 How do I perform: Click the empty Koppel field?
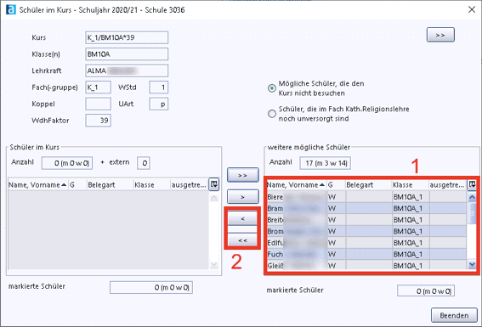98,104
